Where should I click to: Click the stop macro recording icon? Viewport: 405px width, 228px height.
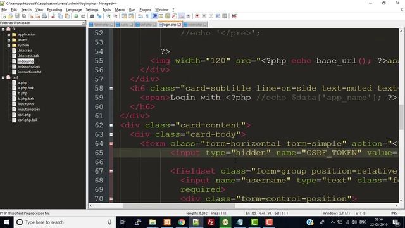point(204,16)
